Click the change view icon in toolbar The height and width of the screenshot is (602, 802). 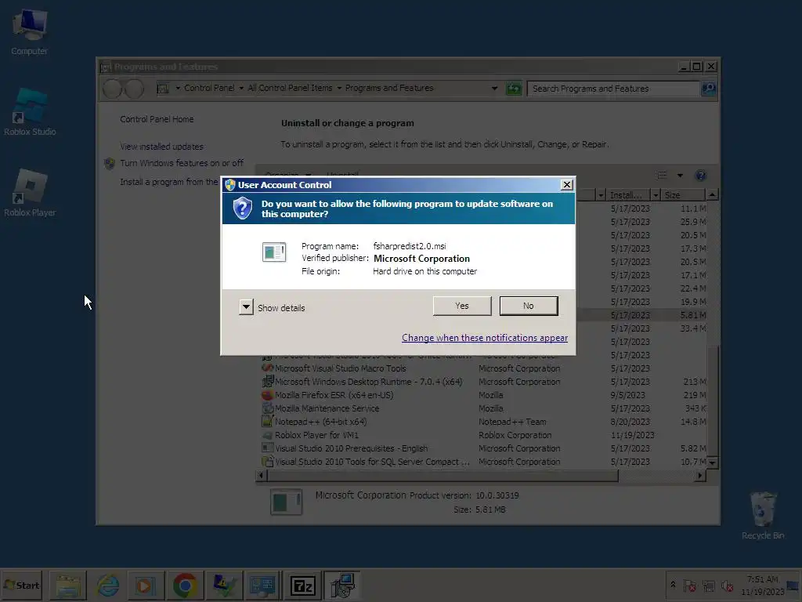pos(661,176)
